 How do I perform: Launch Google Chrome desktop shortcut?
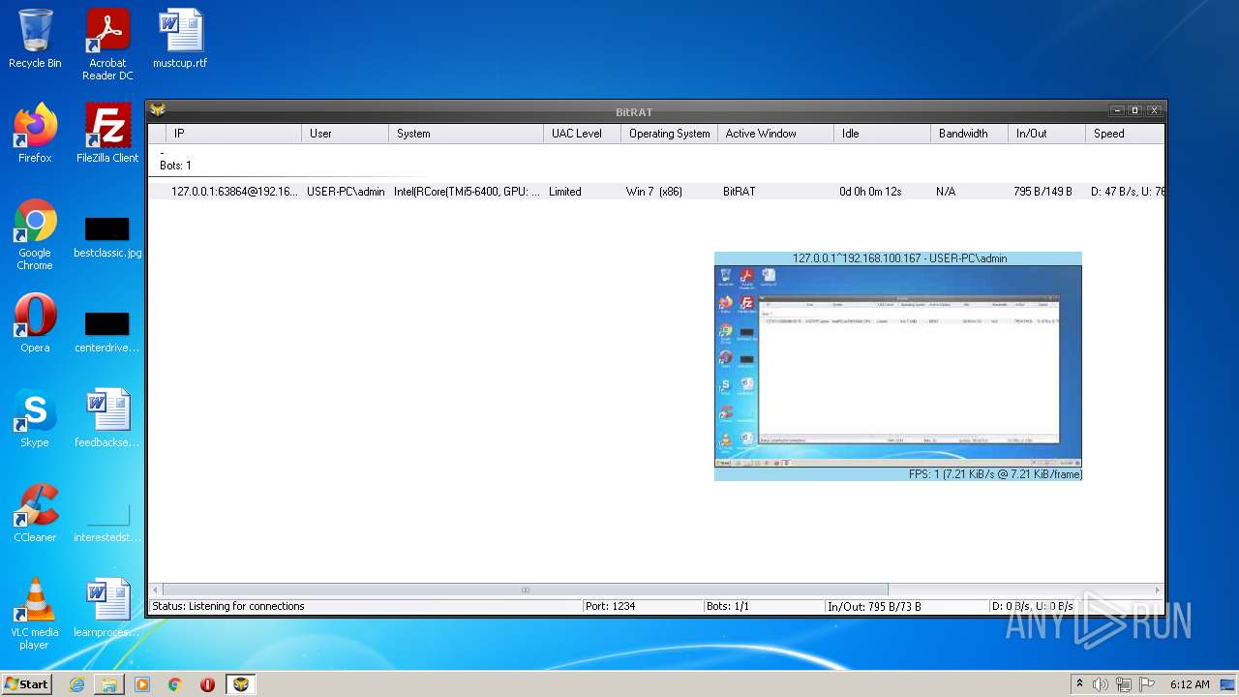35,234
